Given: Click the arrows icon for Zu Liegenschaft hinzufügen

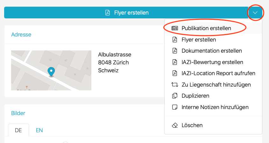Looking at the screenshot, I should pyautogui.click(x=174, y=85).
